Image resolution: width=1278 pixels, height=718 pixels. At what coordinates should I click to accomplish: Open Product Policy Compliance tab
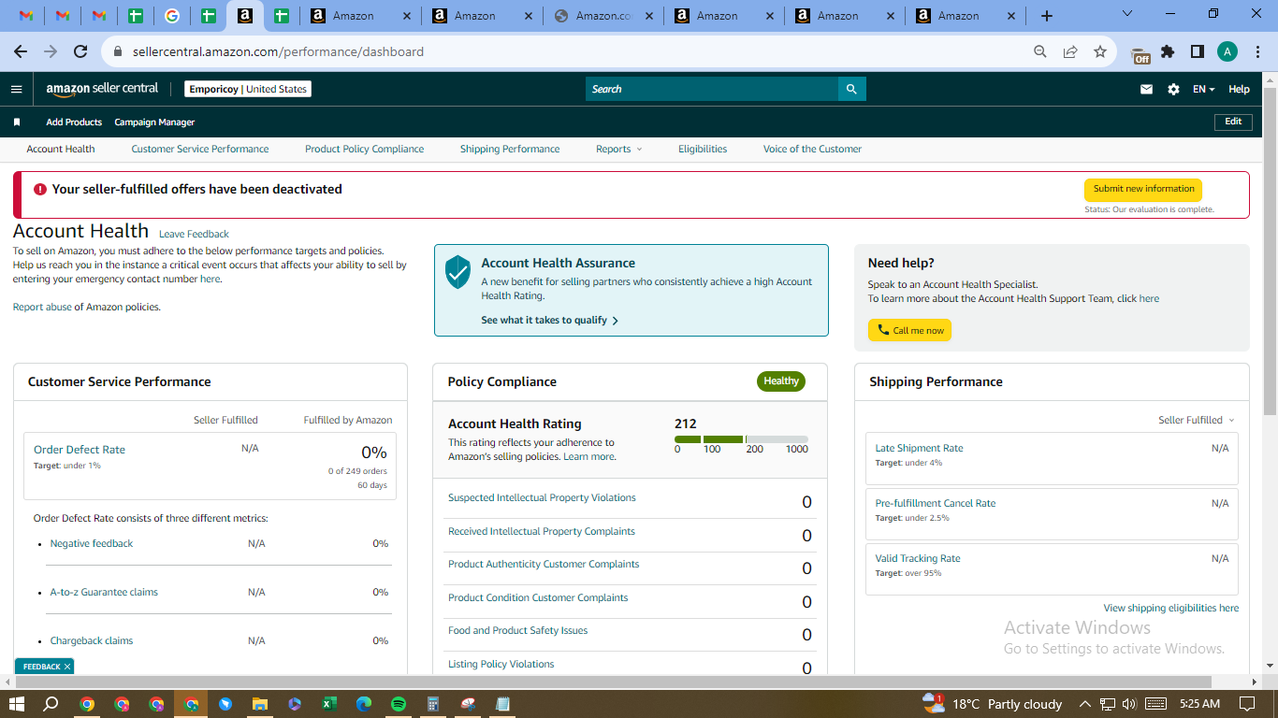[x=365, y=149]
